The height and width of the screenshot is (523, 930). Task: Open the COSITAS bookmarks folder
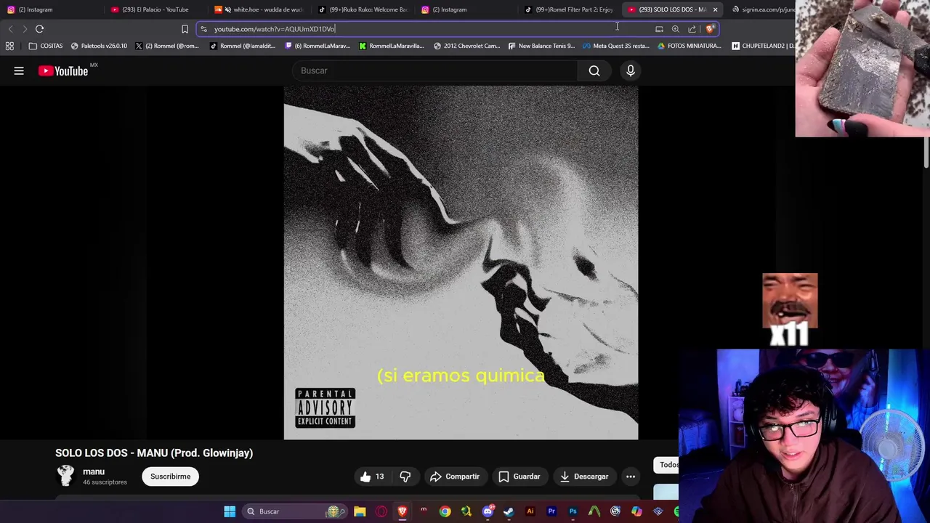46,46
